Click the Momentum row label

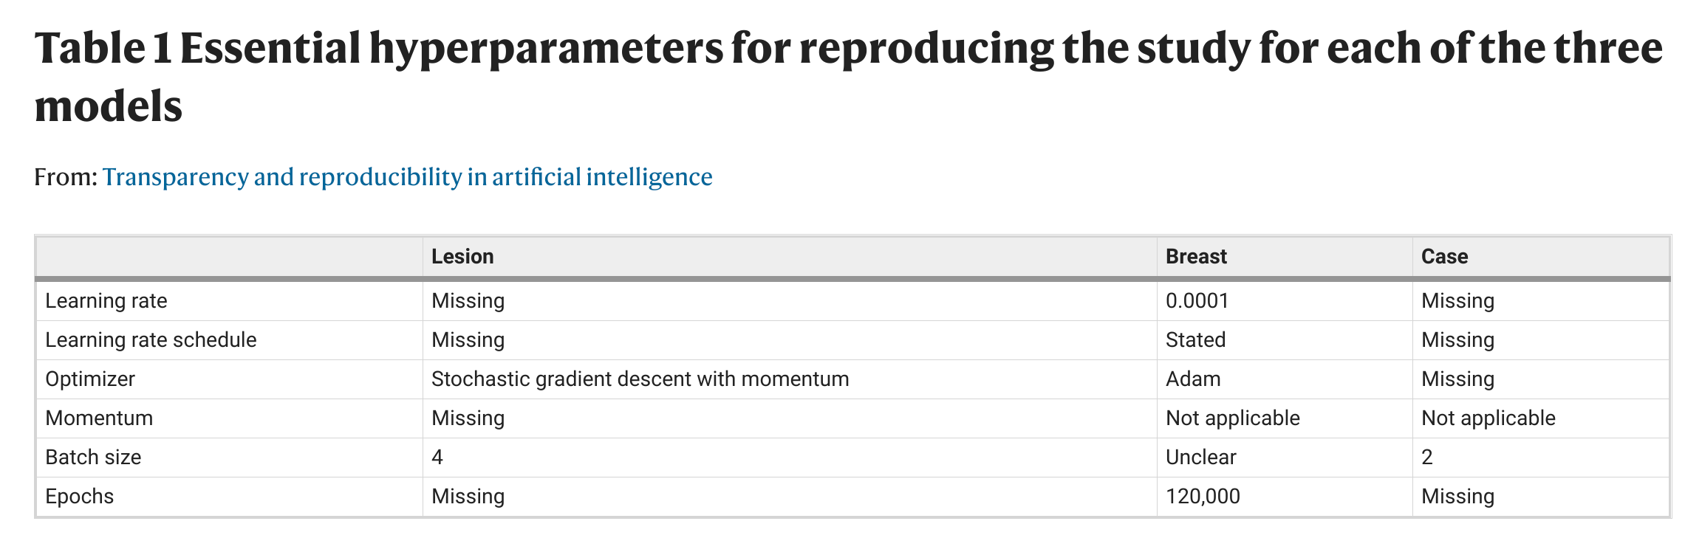pyautogui.click(x=99, y=418)
